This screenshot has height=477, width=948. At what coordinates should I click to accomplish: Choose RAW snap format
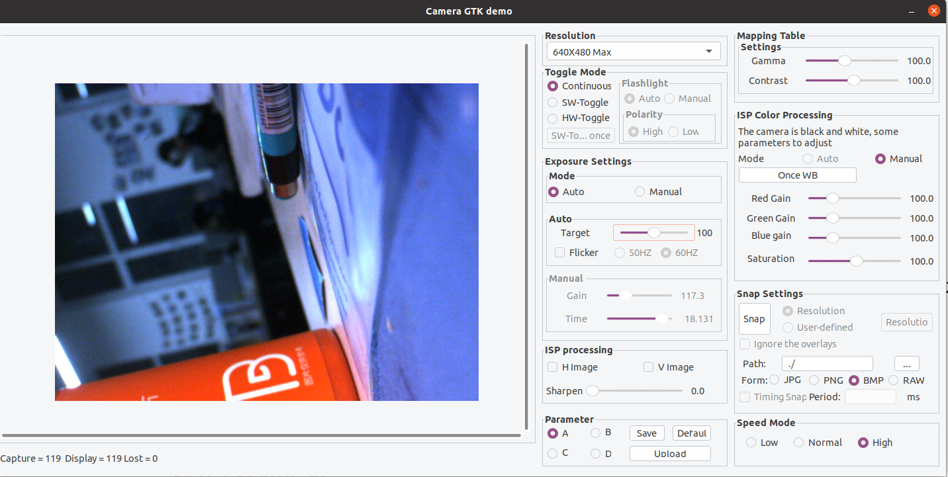[x=894, y=380]
